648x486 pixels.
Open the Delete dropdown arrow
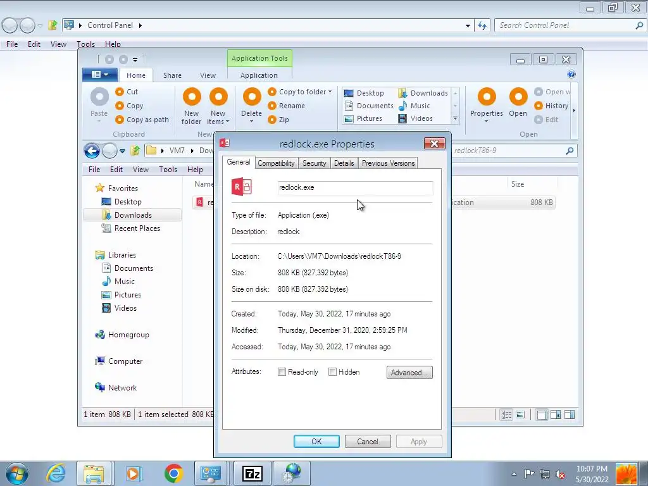(252, 121)
